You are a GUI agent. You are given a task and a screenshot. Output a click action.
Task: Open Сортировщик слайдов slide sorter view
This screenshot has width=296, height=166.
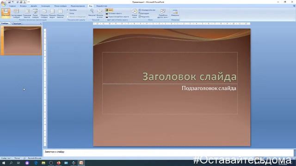pos(16,13)
